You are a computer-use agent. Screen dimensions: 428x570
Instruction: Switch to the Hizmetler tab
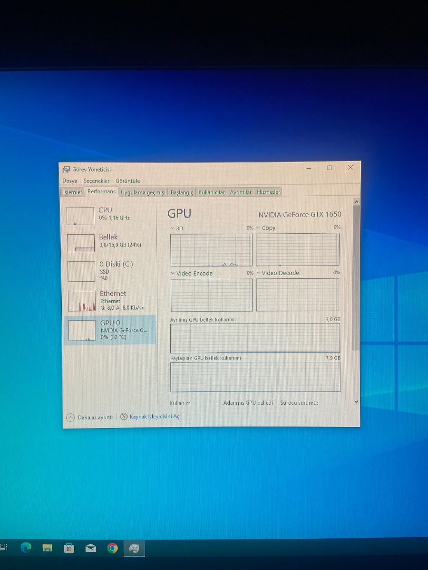pos(269,192)
